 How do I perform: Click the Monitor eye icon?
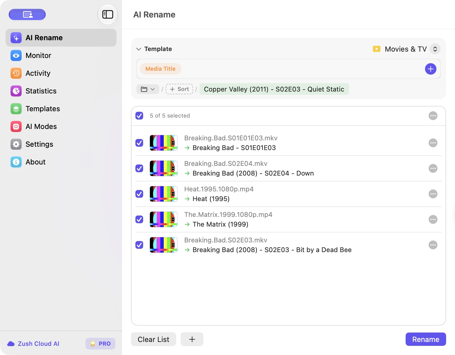click(16, 55)
